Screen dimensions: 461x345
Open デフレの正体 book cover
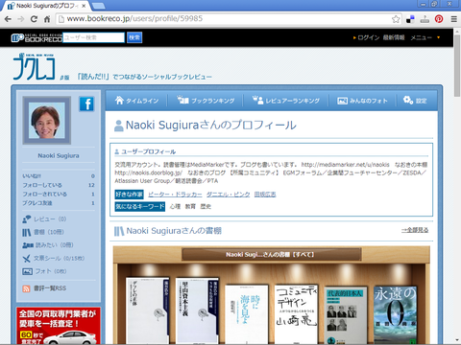tap(148, 310)
